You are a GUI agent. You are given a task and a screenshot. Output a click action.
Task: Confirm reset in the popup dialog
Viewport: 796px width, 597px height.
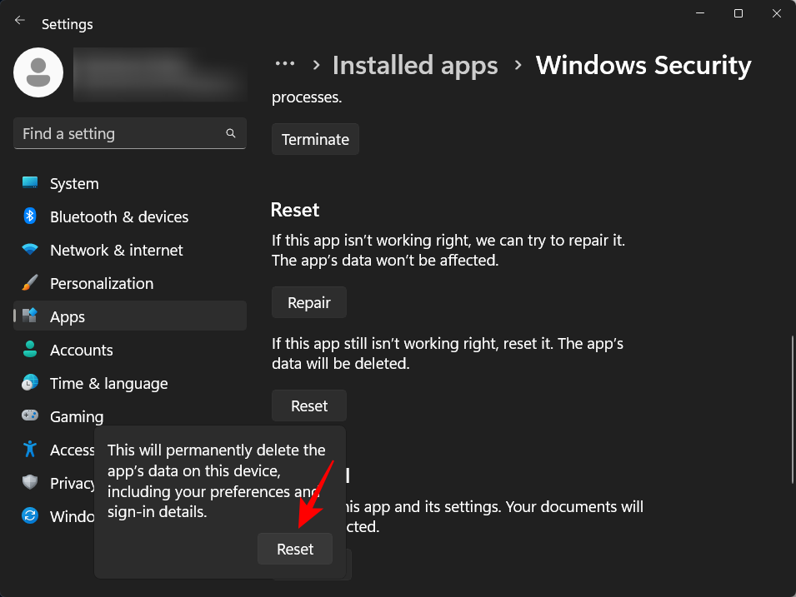[294, 549]
